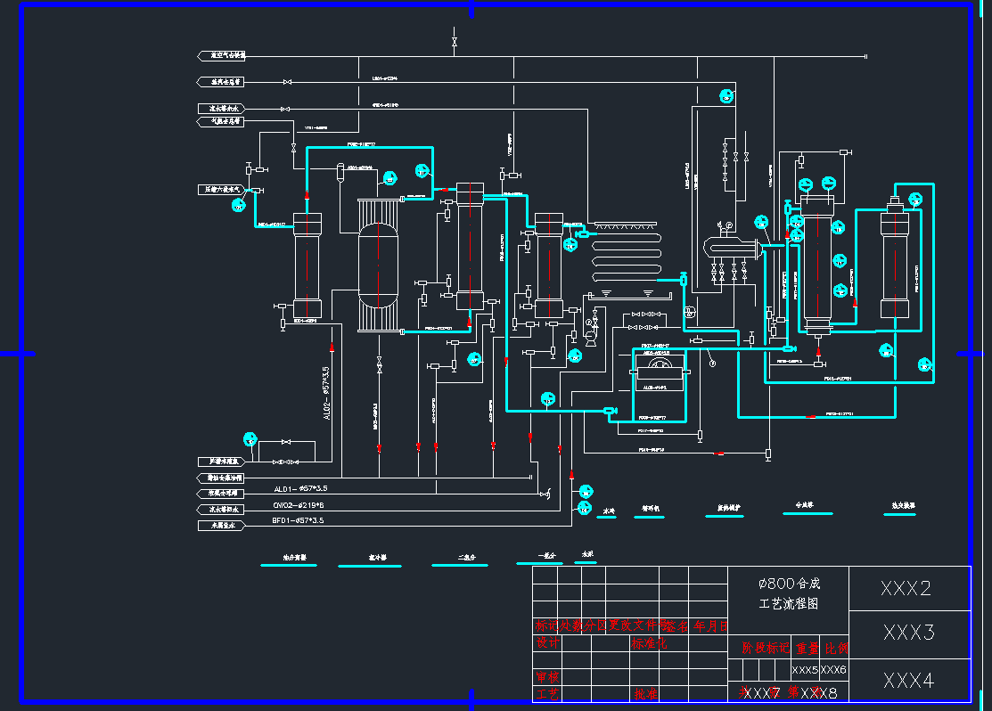
Task: Click the red 批准 label
Action: click(x=645, y=694)
